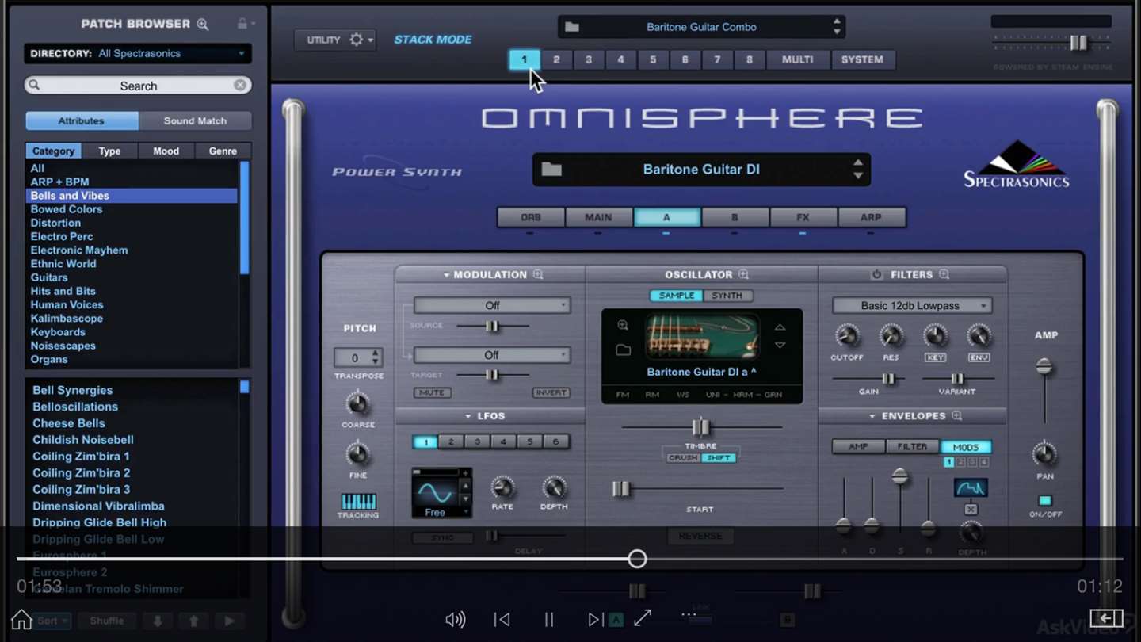Open the Basic 12db Lowpass filter dropdown
The width and height of the screenshot is (1141, 642).
coord(912,305)
